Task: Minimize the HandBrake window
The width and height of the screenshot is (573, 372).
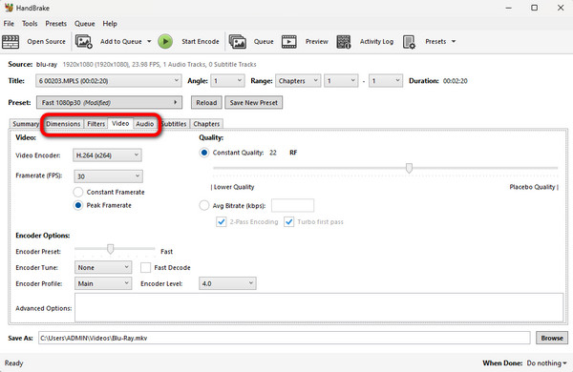Action: coord(508,8)
